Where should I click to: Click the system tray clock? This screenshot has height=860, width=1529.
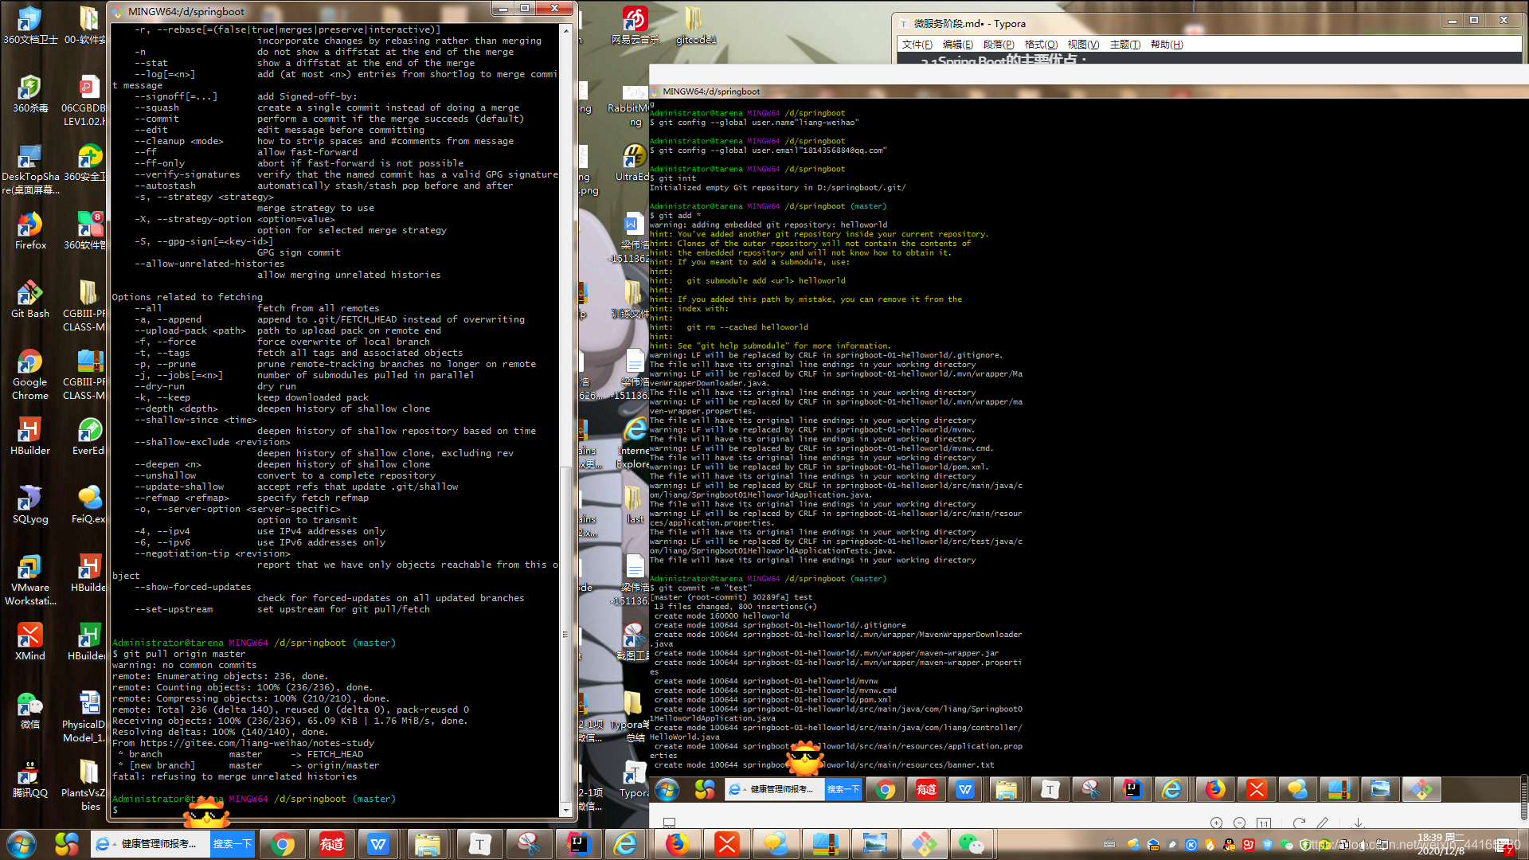pos(1440,844)
